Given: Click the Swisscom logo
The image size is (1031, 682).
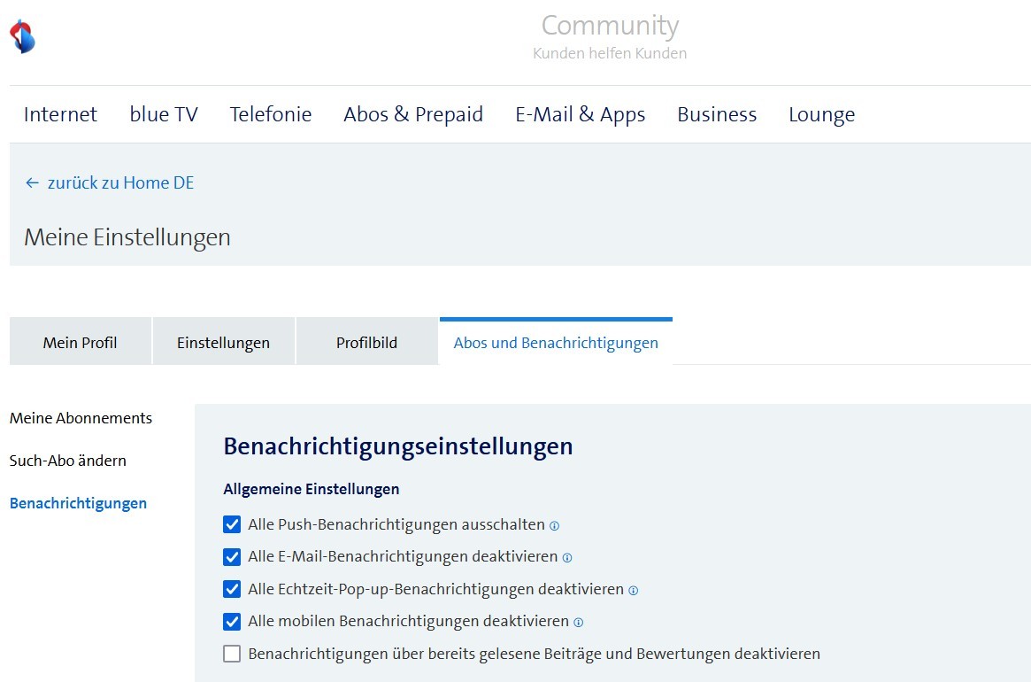Looking at the screenshot, I should point(22,37).
